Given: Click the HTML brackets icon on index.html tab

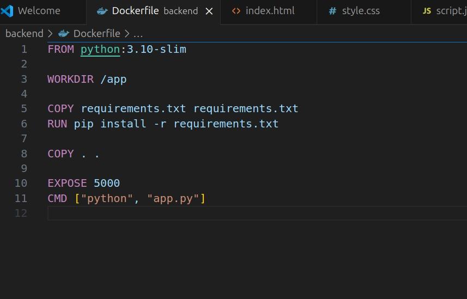Looking at the screenshot, I should click(x=236, y=11).
